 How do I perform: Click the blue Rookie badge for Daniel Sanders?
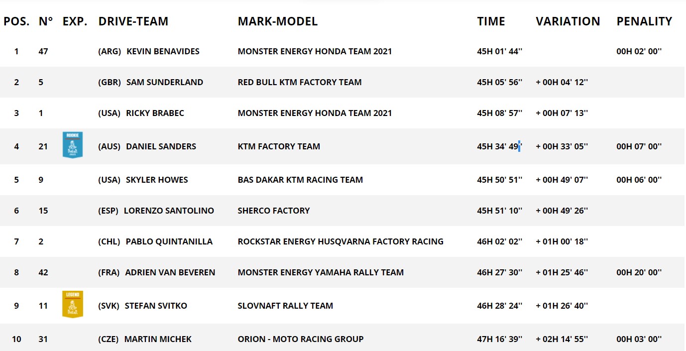tap(73, 145)
